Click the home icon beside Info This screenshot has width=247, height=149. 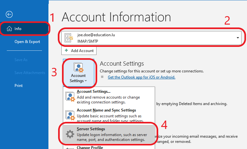pos(9,28)
